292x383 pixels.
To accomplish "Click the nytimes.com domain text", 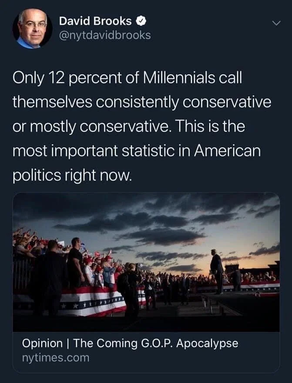I will [x=56, y=358].
